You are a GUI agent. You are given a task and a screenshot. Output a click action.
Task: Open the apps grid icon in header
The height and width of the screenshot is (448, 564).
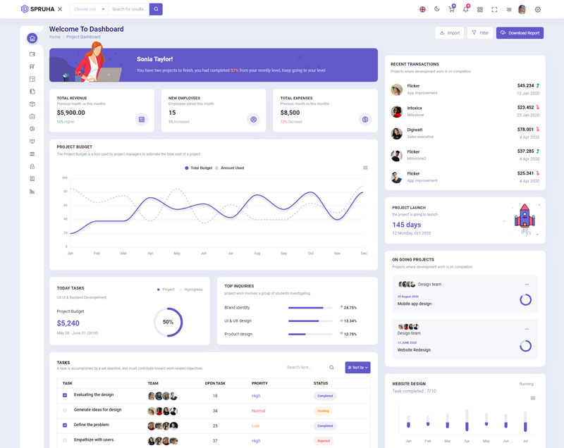point(480,9)
